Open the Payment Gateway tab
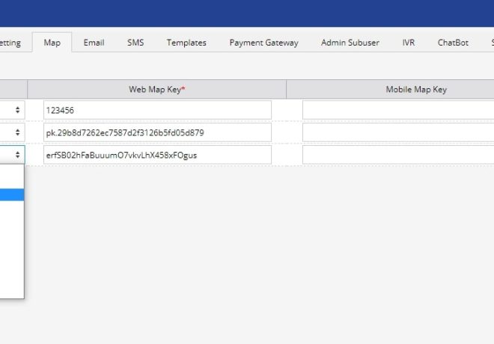Screen dimensions: 494x344 pyautogui.click(x=263, y=43)
